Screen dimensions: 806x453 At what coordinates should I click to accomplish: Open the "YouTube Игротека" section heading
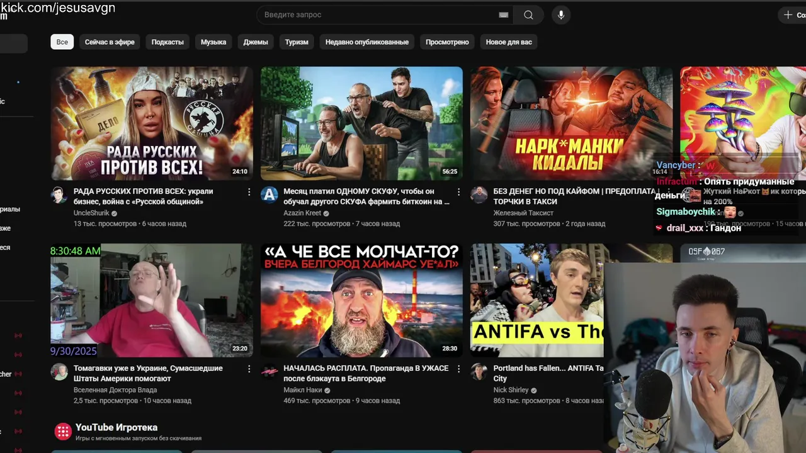(x=116, y=427)
